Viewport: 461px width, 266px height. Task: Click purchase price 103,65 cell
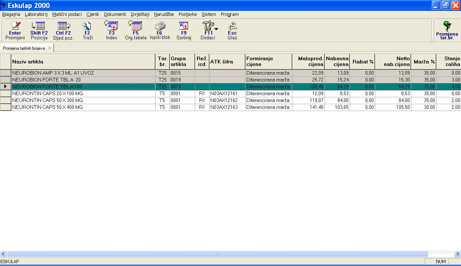point(337,107)
